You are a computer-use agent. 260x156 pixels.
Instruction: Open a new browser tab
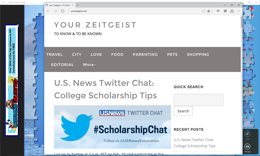point(78,5)
